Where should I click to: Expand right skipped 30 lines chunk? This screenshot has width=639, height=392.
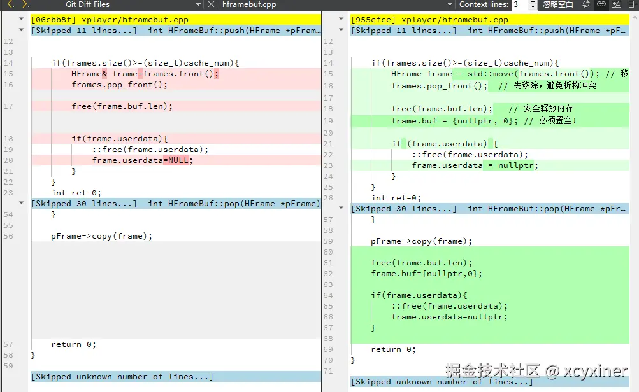point(341,207)
